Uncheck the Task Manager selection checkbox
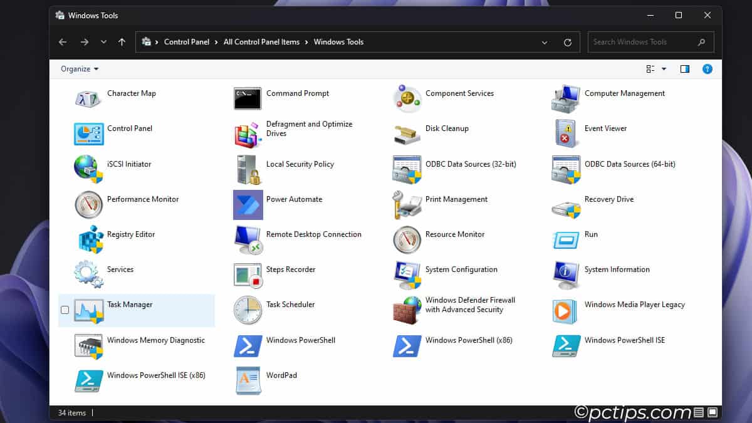The image size is (752, 423). [65, 310]
